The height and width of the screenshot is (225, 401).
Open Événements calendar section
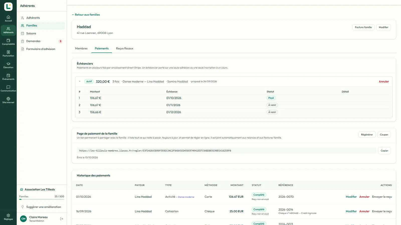coord(8,77)
